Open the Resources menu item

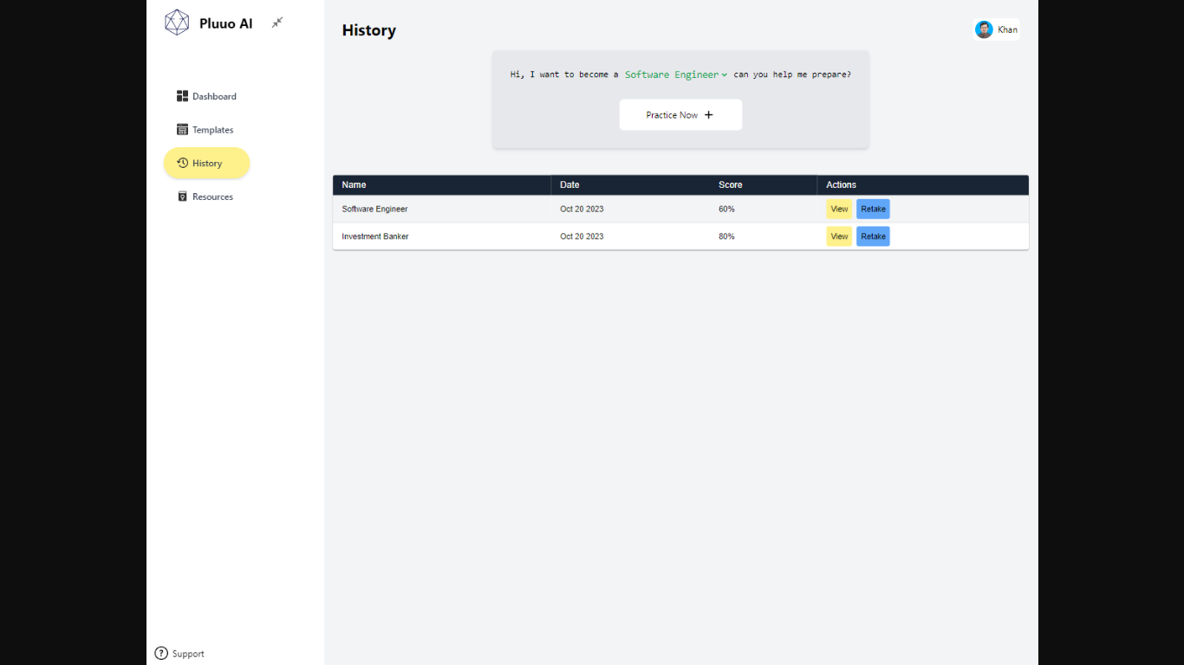pyautogui.click(x=212, y=197)
